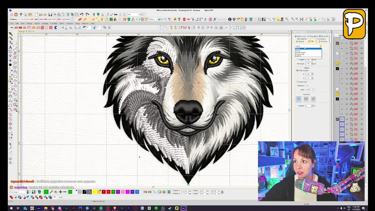
Task: Click the rotate counterclockwise icon
Action: [85, 28]
